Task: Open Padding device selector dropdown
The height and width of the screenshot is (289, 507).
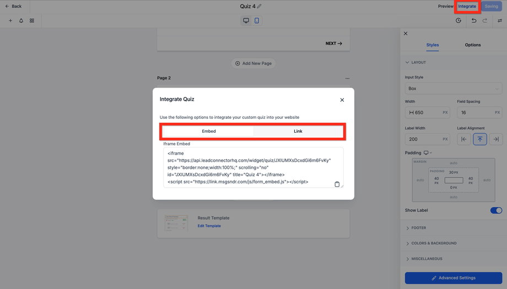Action: click(428, 152)
